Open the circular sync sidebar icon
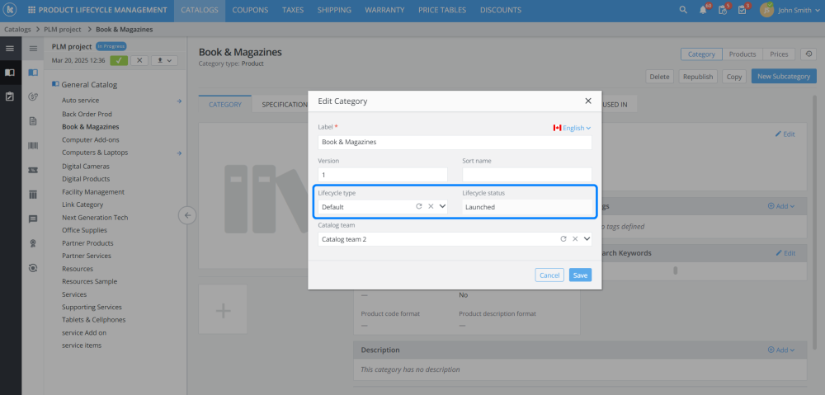 [x=33, y=268]
